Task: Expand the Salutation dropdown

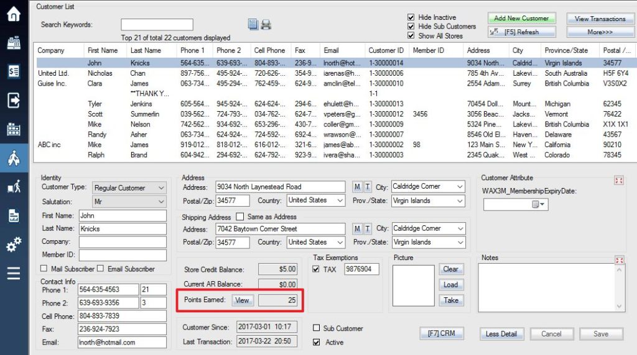Action: pyautogui.click(x=129, y=202)
